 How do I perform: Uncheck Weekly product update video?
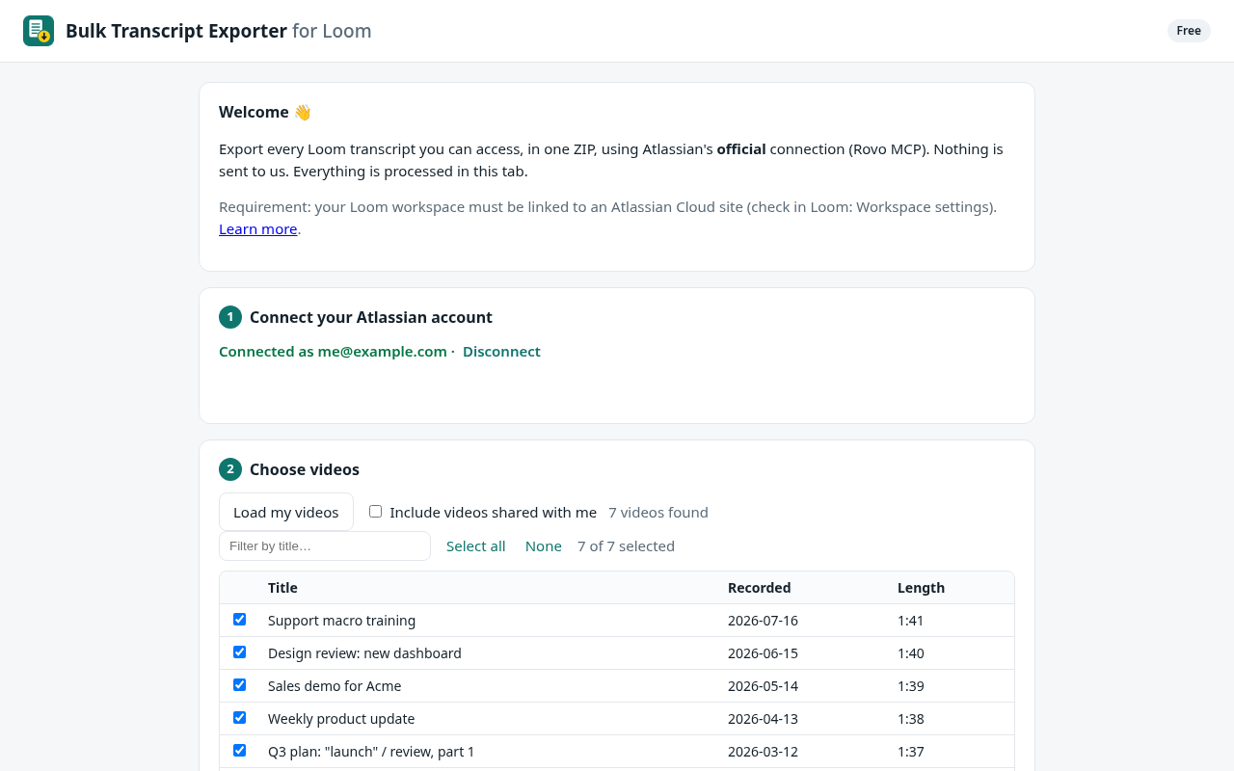(239, 718)
